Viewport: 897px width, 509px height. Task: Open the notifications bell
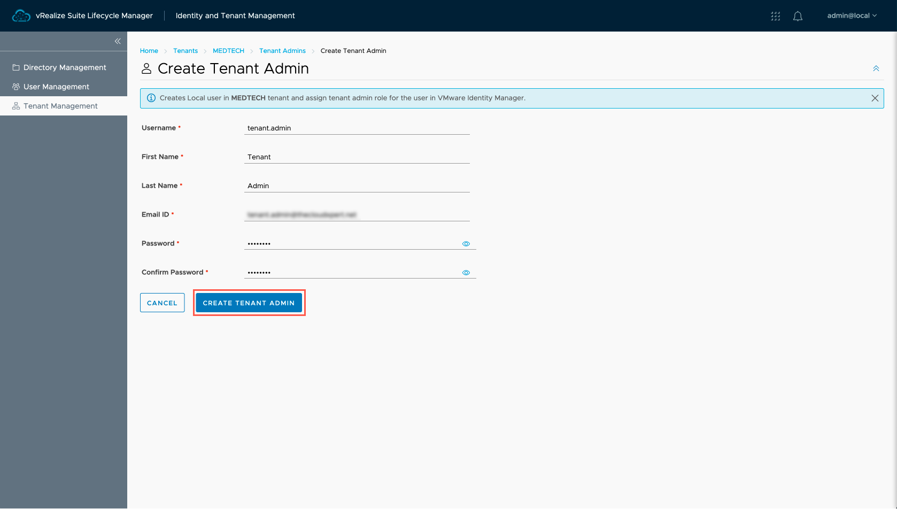798,16
